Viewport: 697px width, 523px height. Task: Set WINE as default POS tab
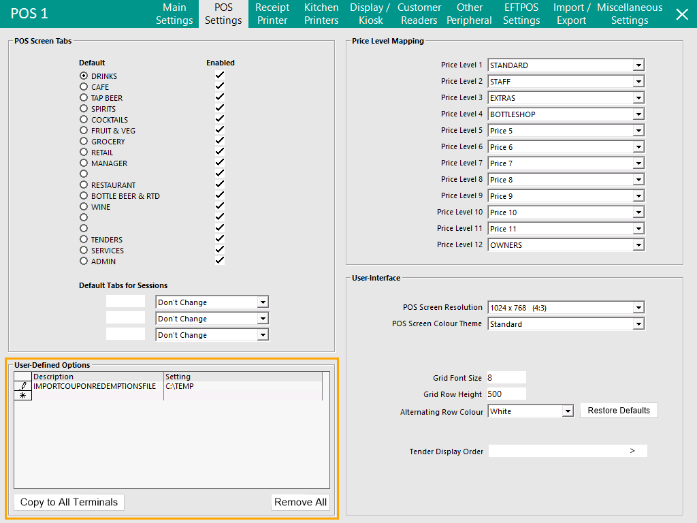84,207
